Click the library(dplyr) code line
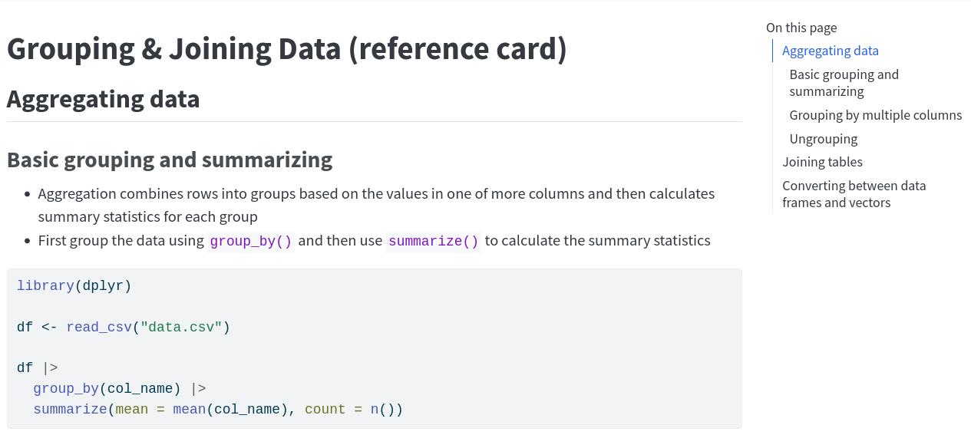The height and width of the screenshot is (435, 971). [74, 285]
